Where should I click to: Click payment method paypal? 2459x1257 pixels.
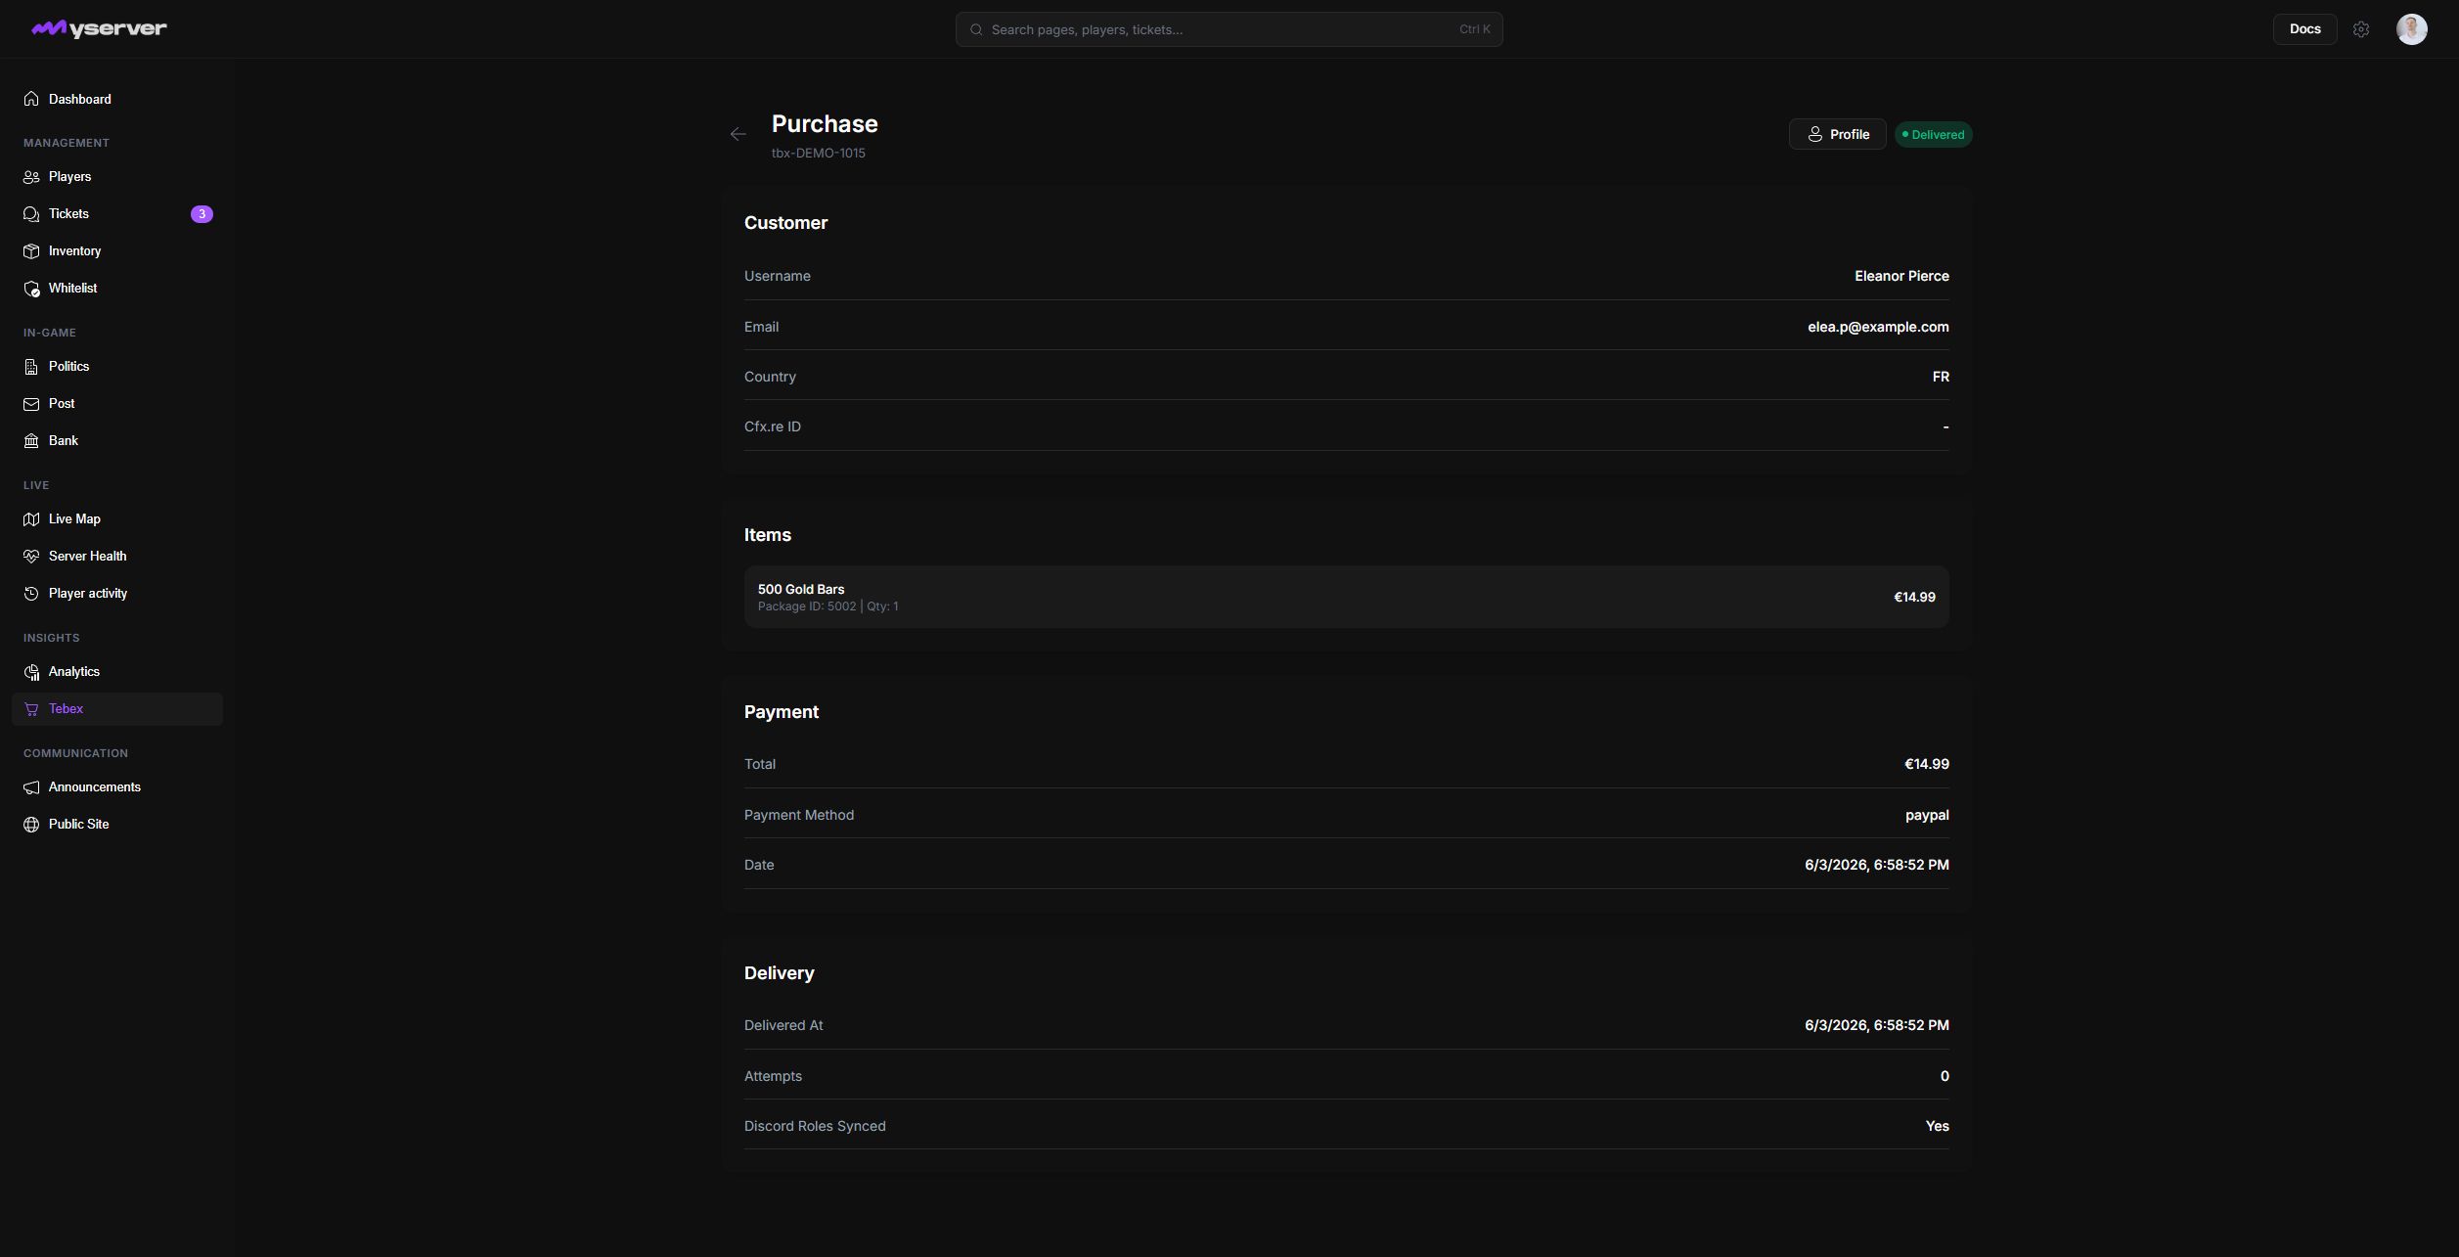point(1927,816)
